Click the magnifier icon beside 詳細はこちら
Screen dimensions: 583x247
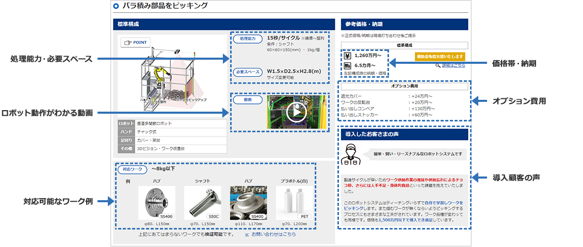point(439,65)
